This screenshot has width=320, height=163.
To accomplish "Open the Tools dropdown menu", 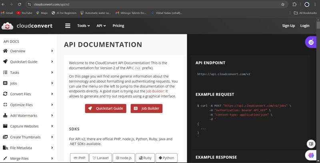I will [x=84, y=26].
